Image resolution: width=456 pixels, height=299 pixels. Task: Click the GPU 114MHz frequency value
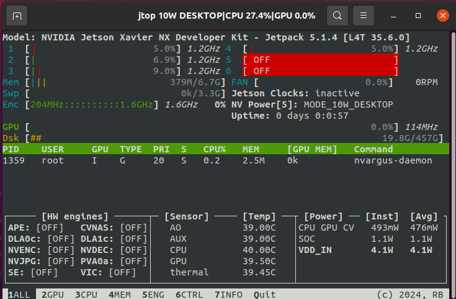point(421,127)
